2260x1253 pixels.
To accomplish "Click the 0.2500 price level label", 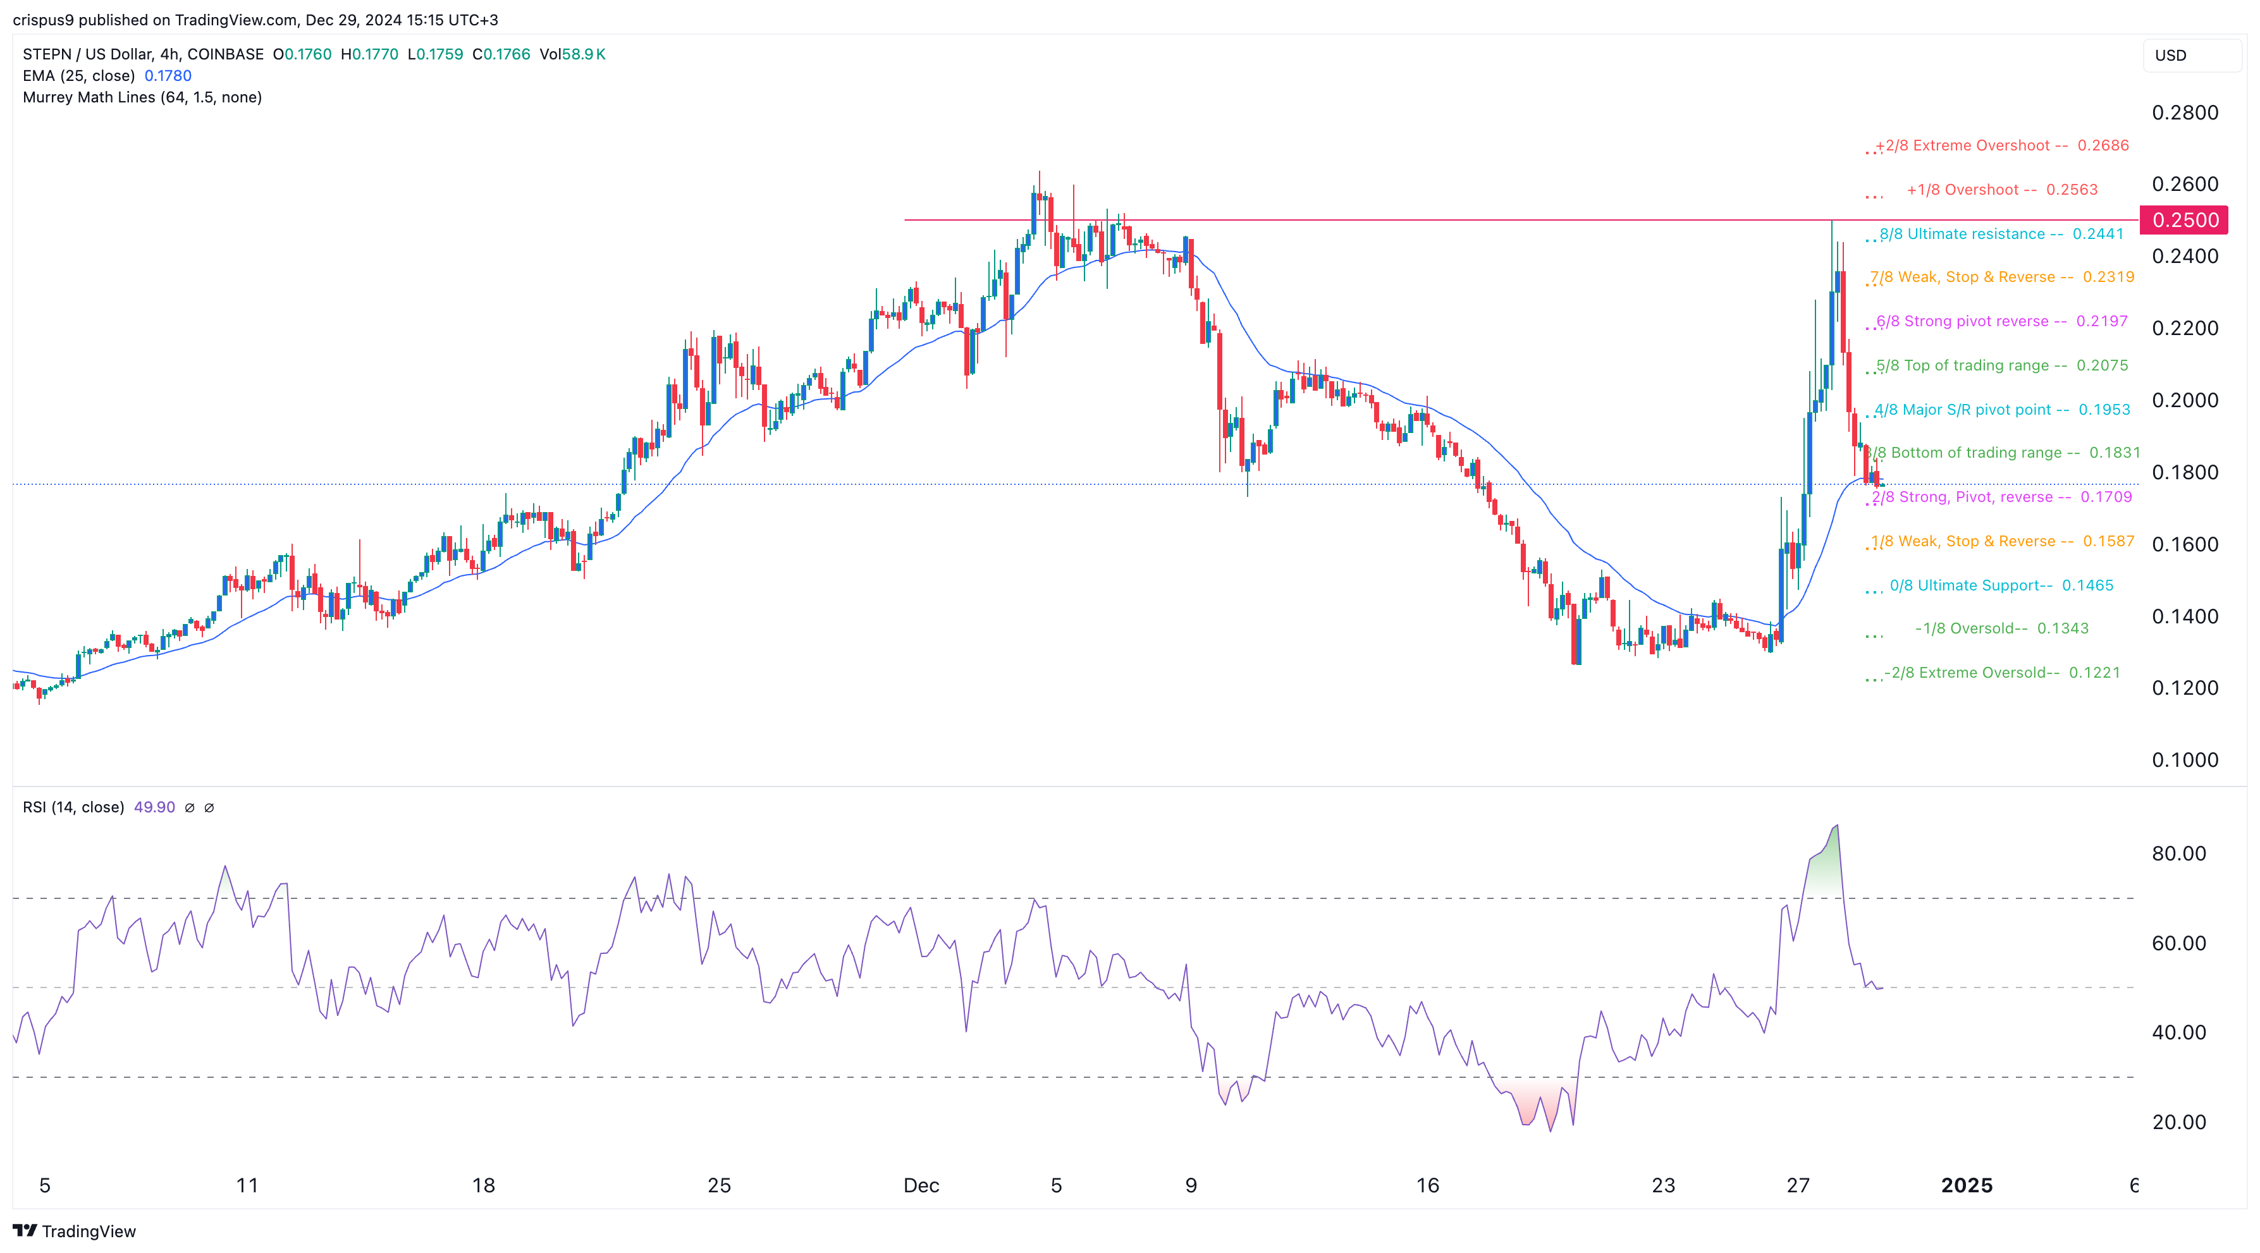I will [2183, 220].
